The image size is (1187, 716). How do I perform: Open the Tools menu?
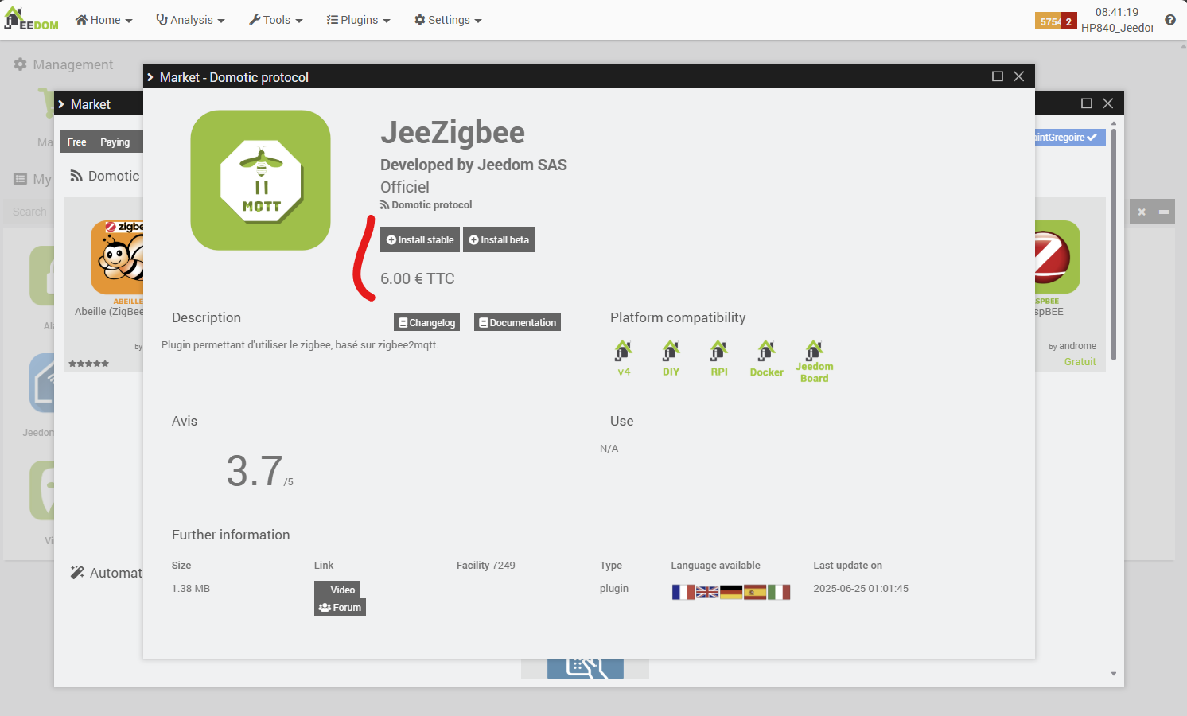[276, 20]
